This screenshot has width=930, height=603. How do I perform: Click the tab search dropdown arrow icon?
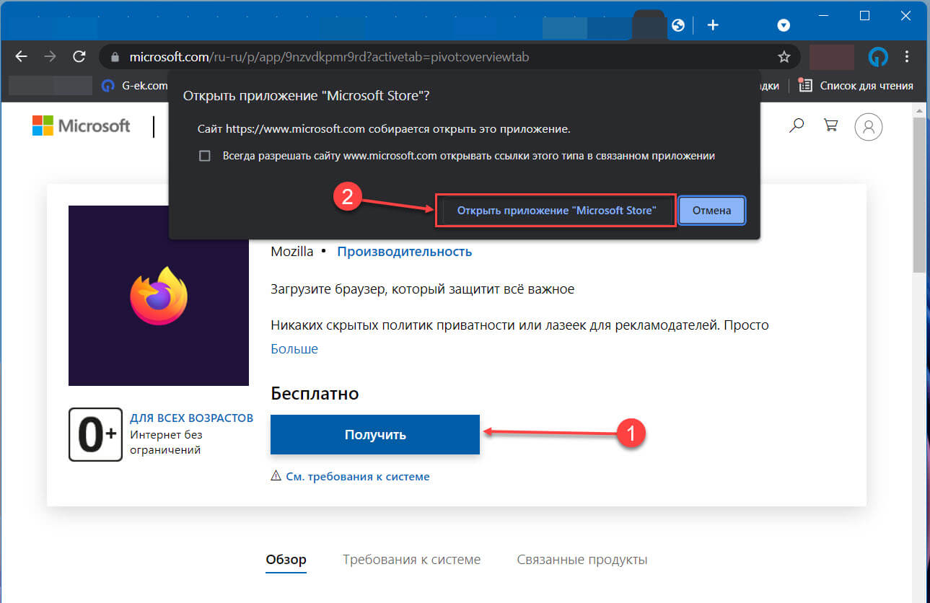[784, 25]
